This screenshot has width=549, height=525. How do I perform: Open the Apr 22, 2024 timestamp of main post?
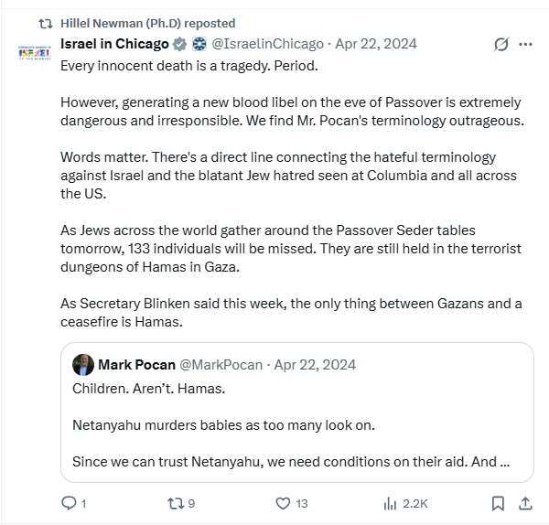pyautogui.click(x=376, y=44)
